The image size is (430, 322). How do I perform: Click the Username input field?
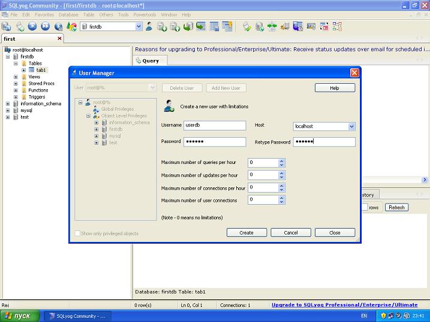pos(215,125)
